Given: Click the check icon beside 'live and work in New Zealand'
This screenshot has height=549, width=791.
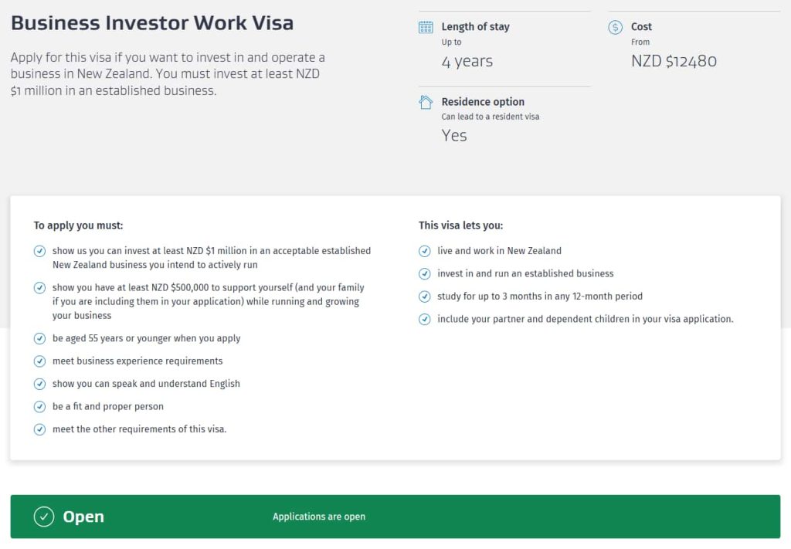Looking at the screenshot, I should [x=425, y=251].
